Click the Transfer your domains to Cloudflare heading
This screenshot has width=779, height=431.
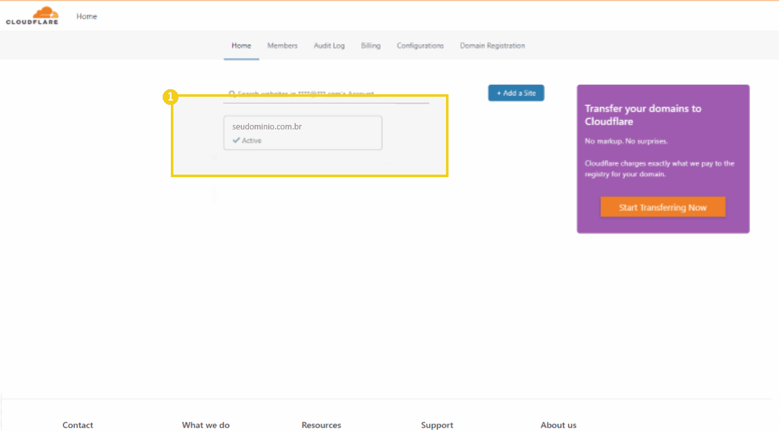click(643, 115)
